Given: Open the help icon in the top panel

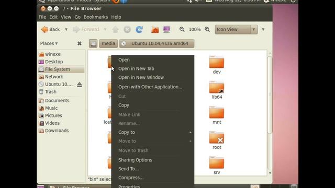Looking at the screenshot, I should tap(124, 1).
